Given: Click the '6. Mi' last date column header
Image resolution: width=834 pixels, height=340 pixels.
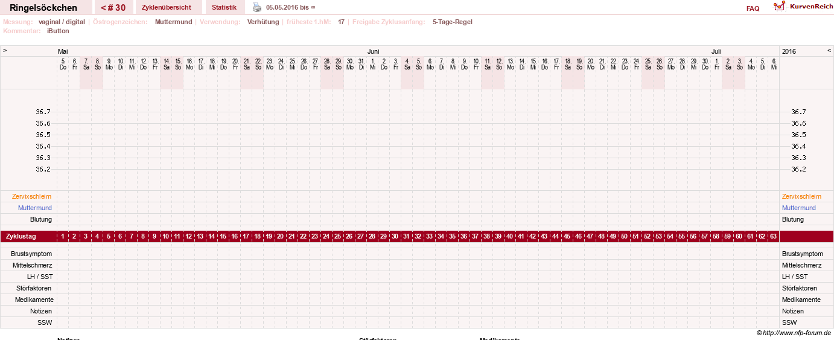Looking at the screenshot, I should pos(774,63).
